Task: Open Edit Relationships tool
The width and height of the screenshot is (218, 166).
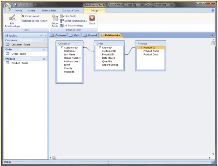Action: coord(12,21)
